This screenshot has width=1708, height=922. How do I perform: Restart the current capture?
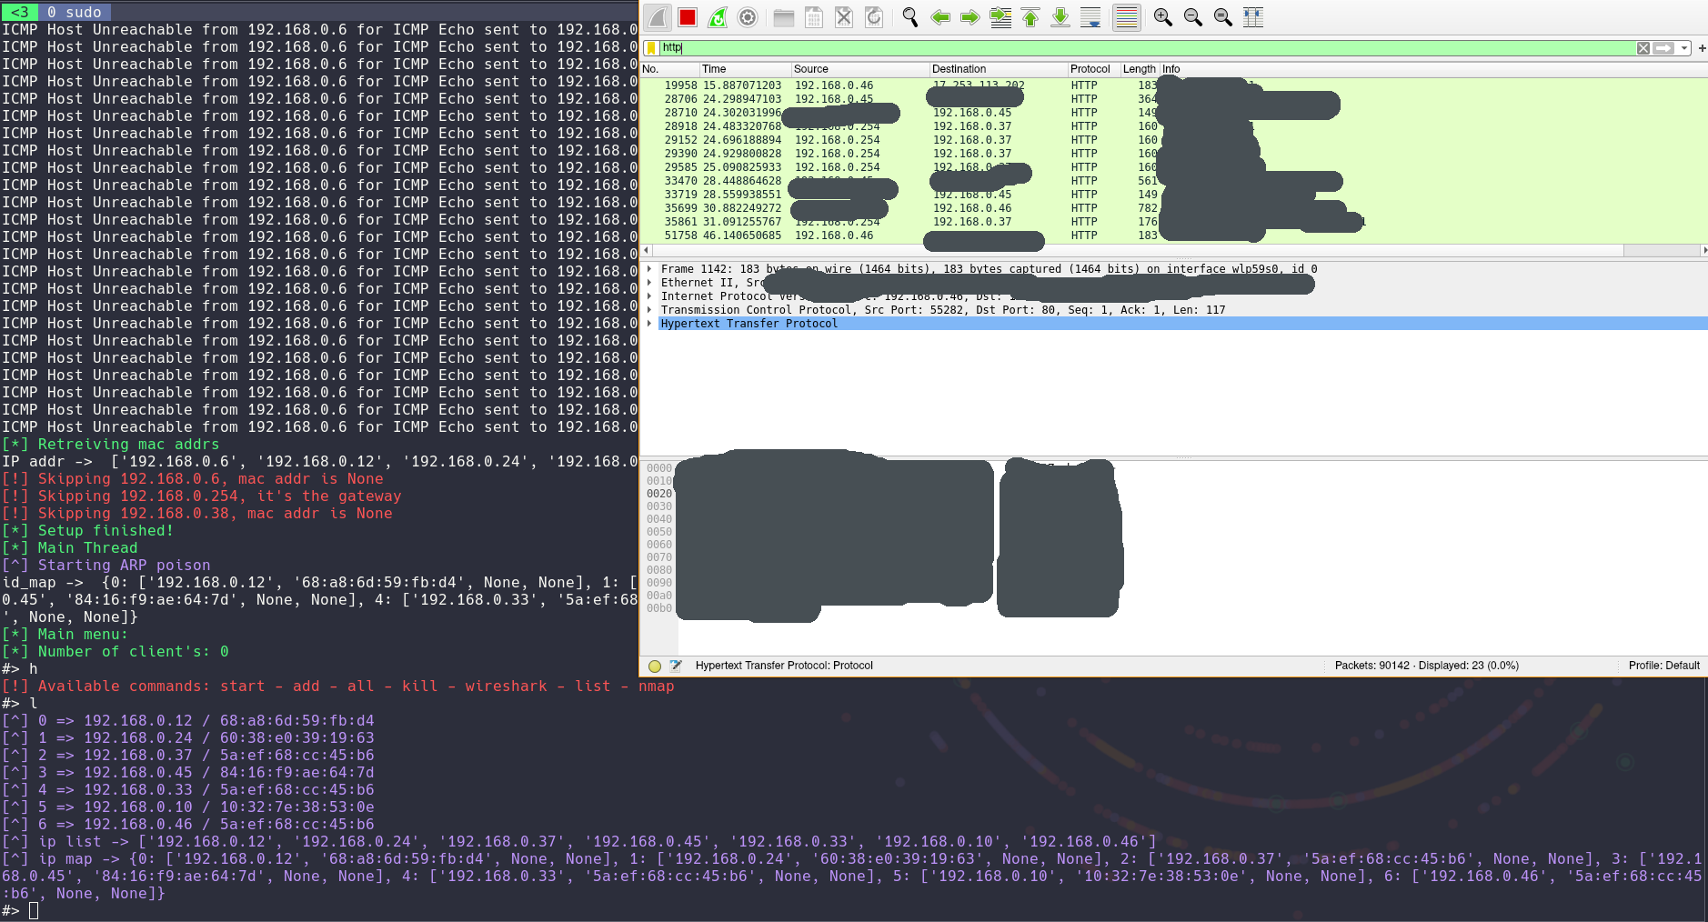[x=718, y=17]
